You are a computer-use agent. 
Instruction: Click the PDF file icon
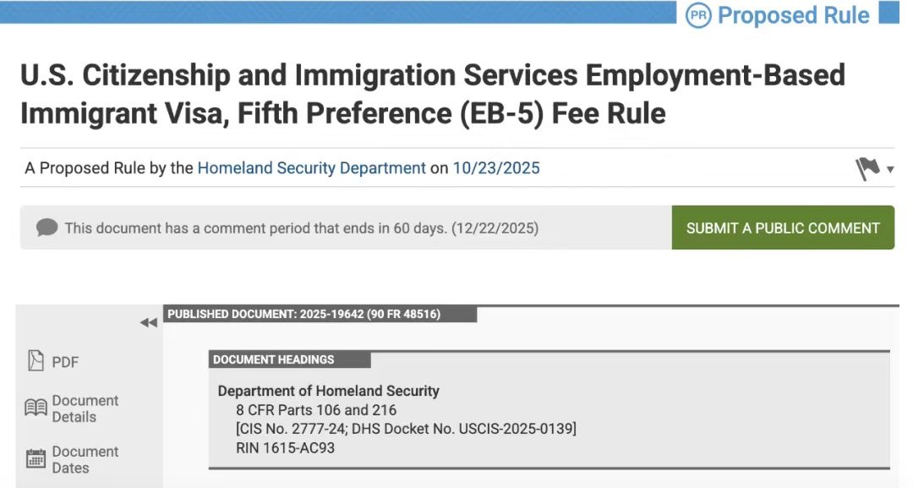(x=36, y=361)
